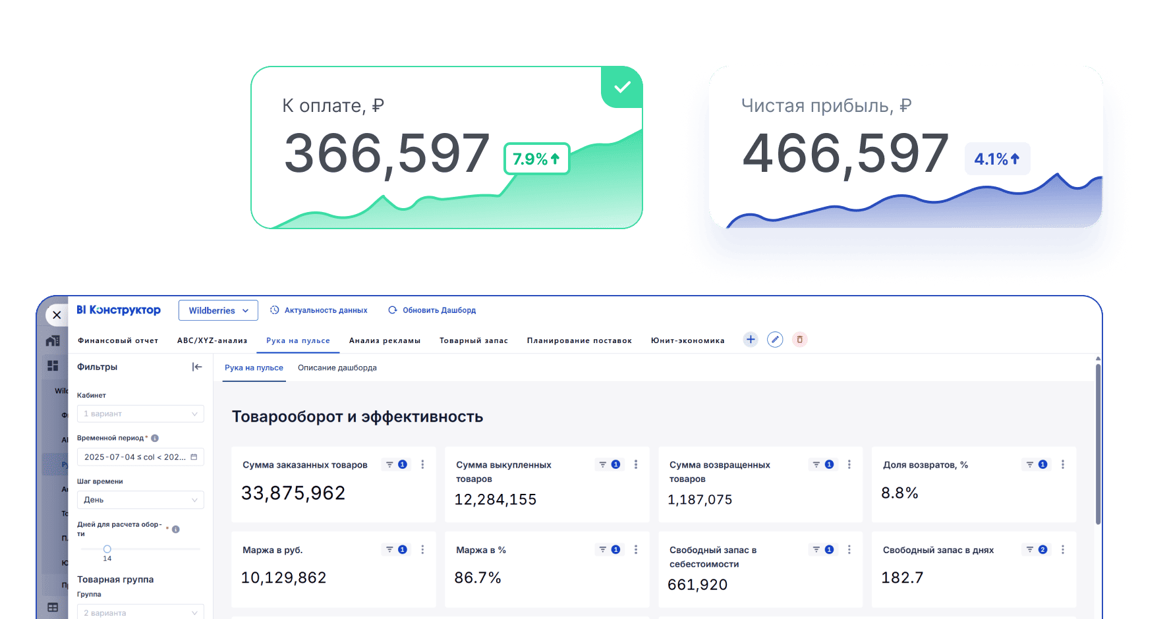The image size is (1169, 619).
Task: Switch to the Финансовый отчет tab
Action: click(118, 341)
